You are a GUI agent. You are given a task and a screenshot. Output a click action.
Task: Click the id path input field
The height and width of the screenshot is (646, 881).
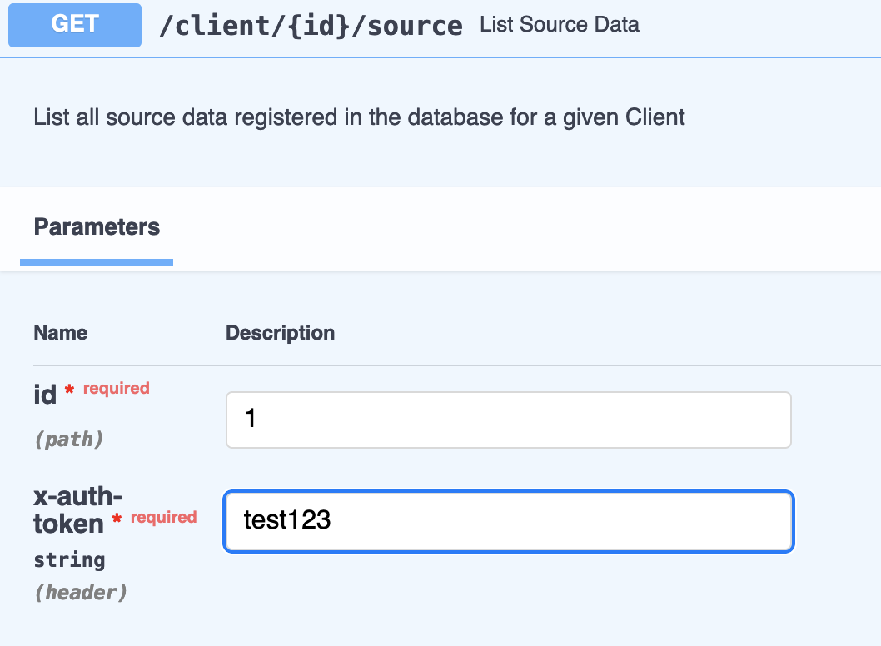[509, 420]
